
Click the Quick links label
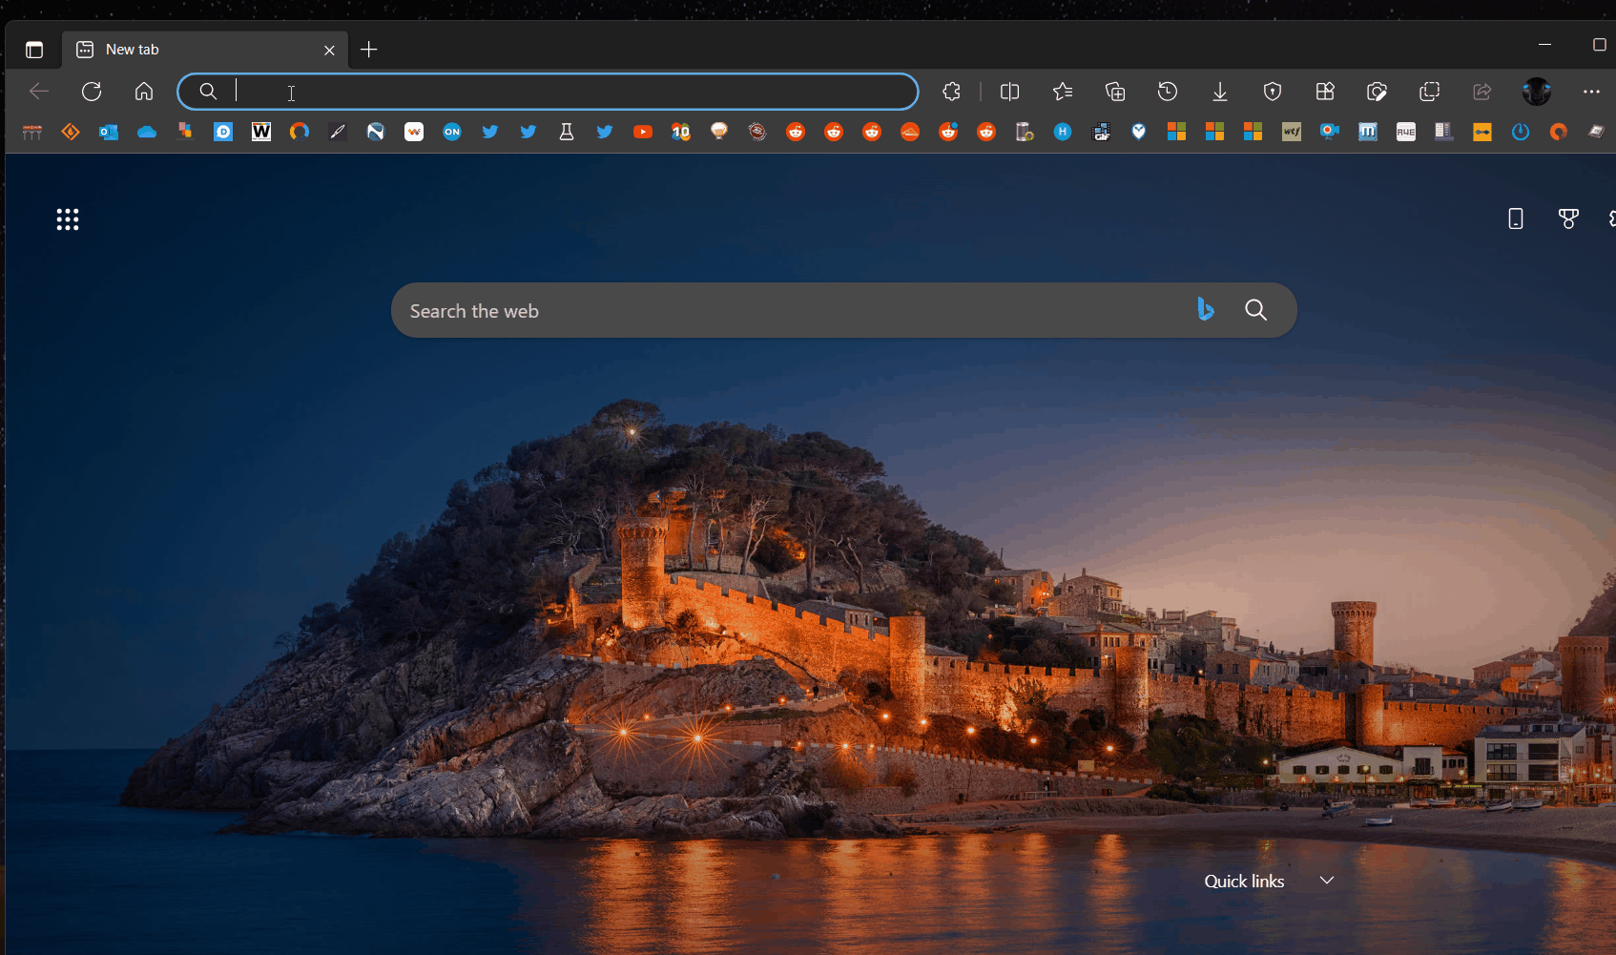[1244, 882]
